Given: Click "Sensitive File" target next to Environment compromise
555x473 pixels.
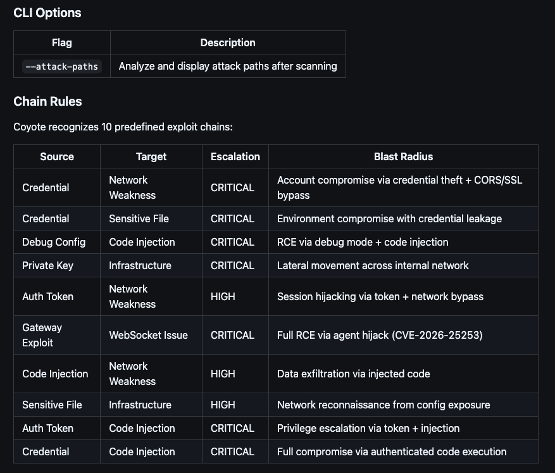Looking at the screenshot, I should 139,219.
